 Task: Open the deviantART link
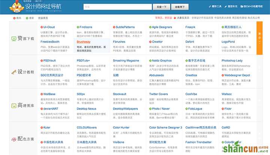click(x=51, y=109)
